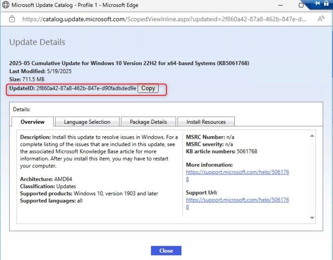The image size is (333, 260).
Task: Close the Update Details dialog
Action: point(166,251)
